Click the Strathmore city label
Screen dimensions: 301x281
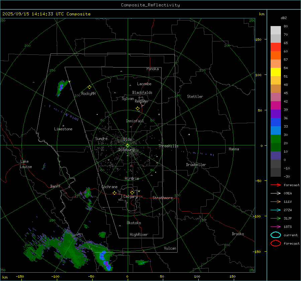163,198
